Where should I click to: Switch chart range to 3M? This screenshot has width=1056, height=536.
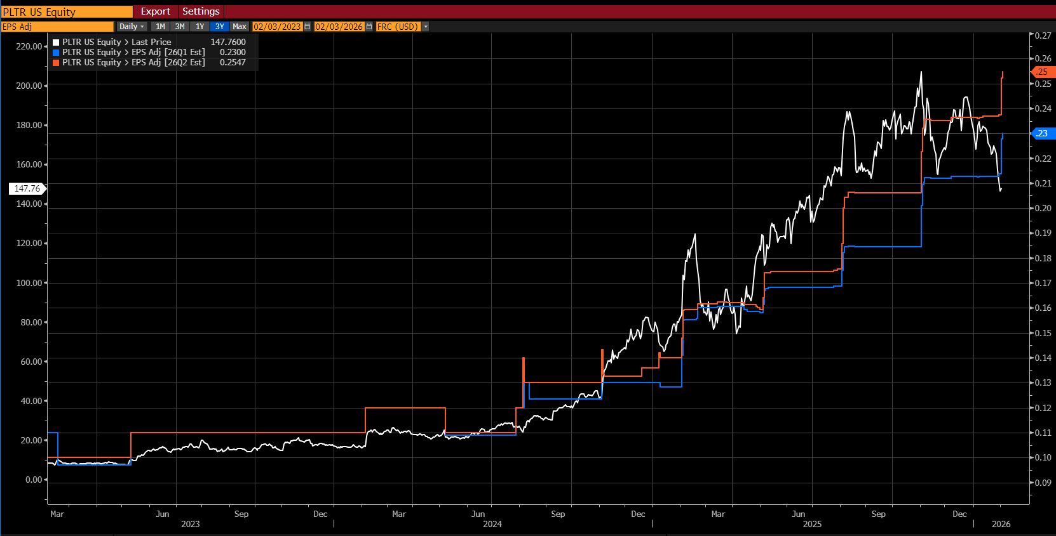(180, 27)
